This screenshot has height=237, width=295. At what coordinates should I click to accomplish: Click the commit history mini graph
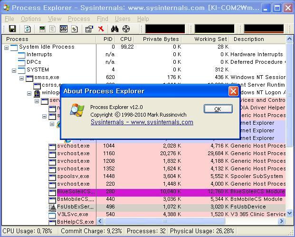click(214, 29)
